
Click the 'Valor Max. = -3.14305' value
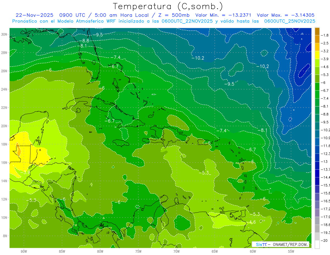(x=286, y=15)
